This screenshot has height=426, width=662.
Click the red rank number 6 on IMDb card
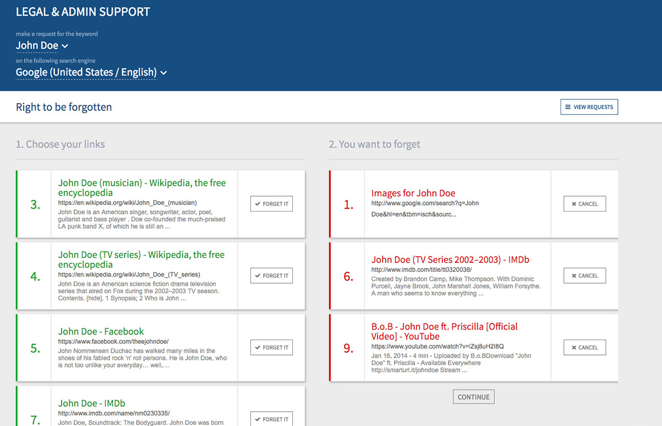pos(349,277)
